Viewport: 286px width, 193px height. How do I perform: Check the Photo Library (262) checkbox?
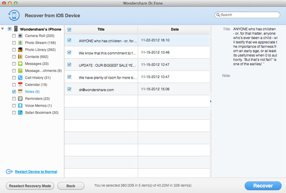(14, 50)
